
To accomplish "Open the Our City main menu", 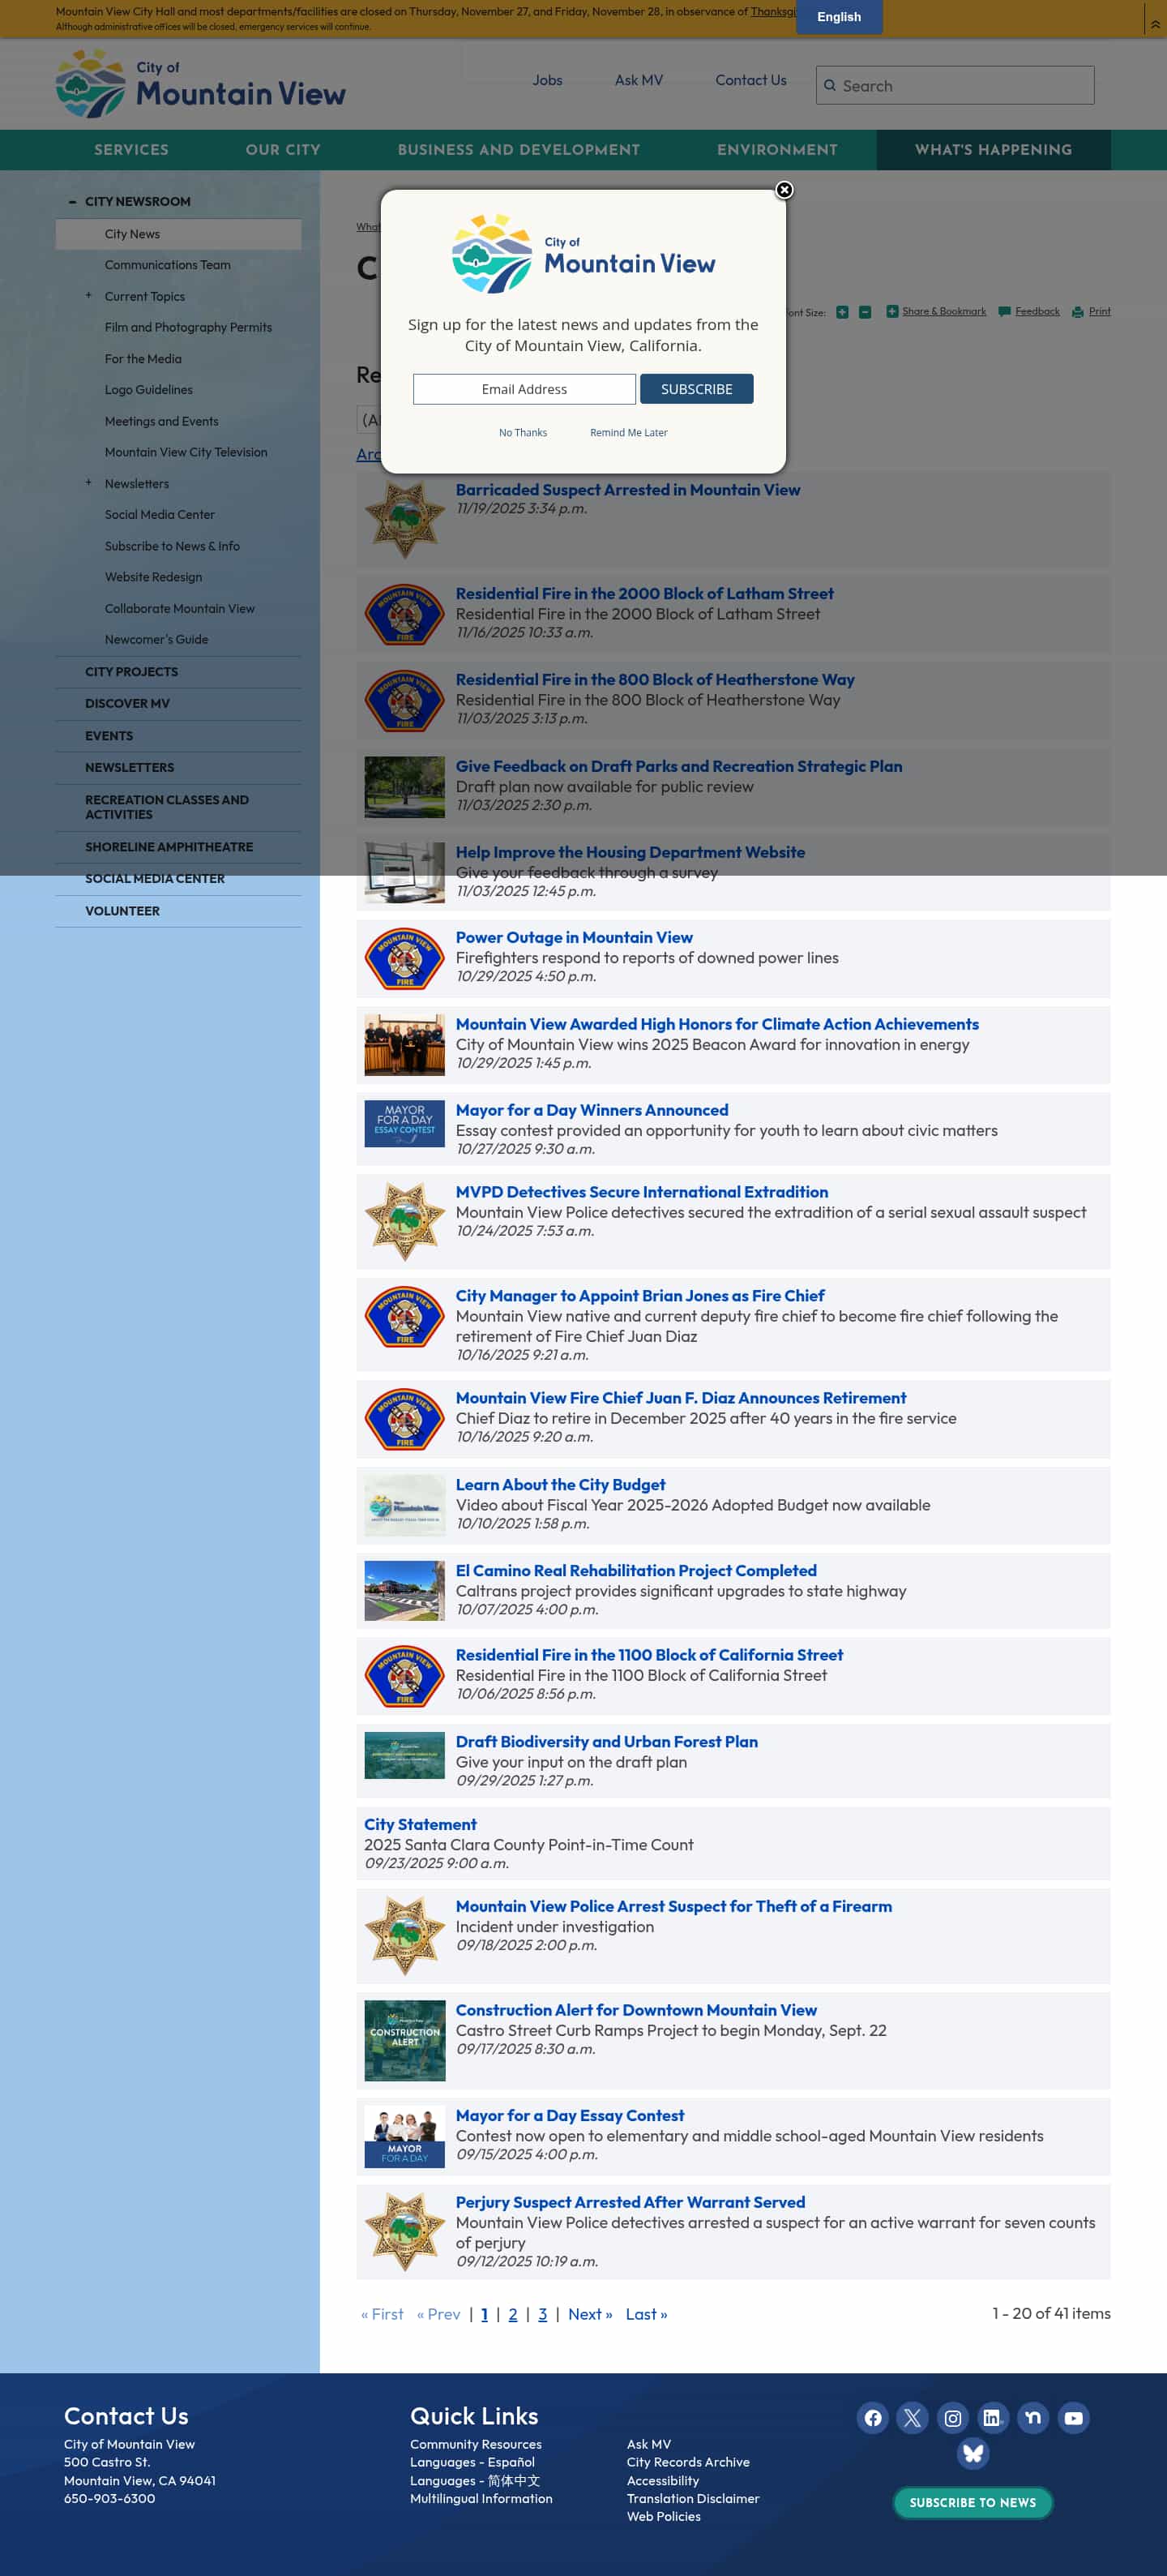I will [283, 150].
